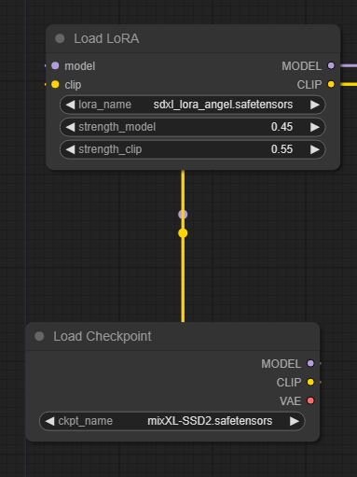Click the Load LoRA MODEL output socket
Screen dimensions: 357x477
tap(331, 65)
